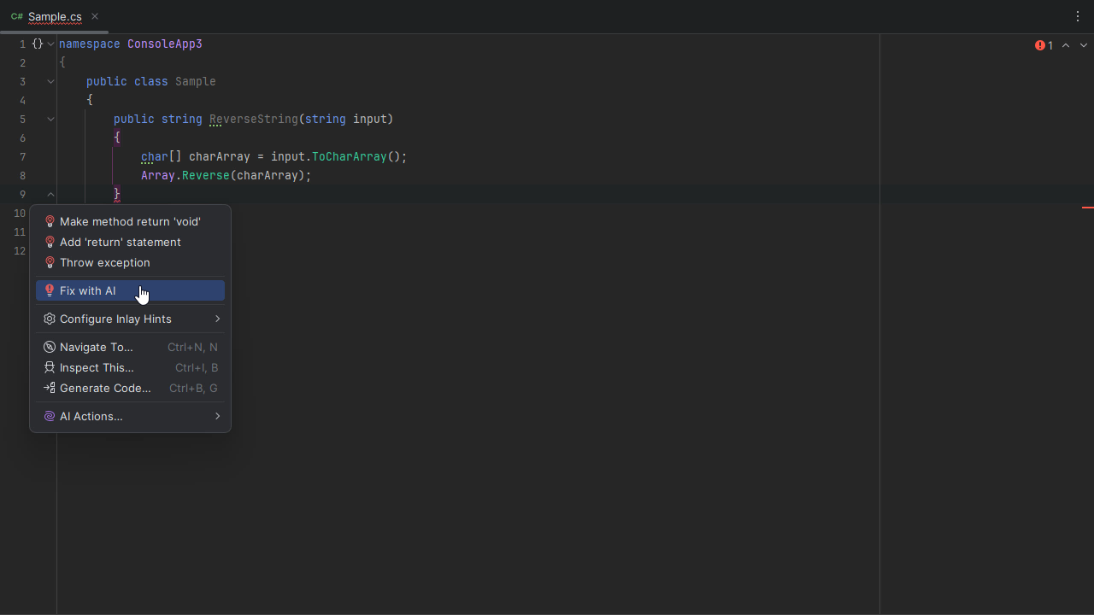This screenshot has height=615, width=1094.
Task: Open the editor tab options kebab menu
Action: pos(1078,16)
